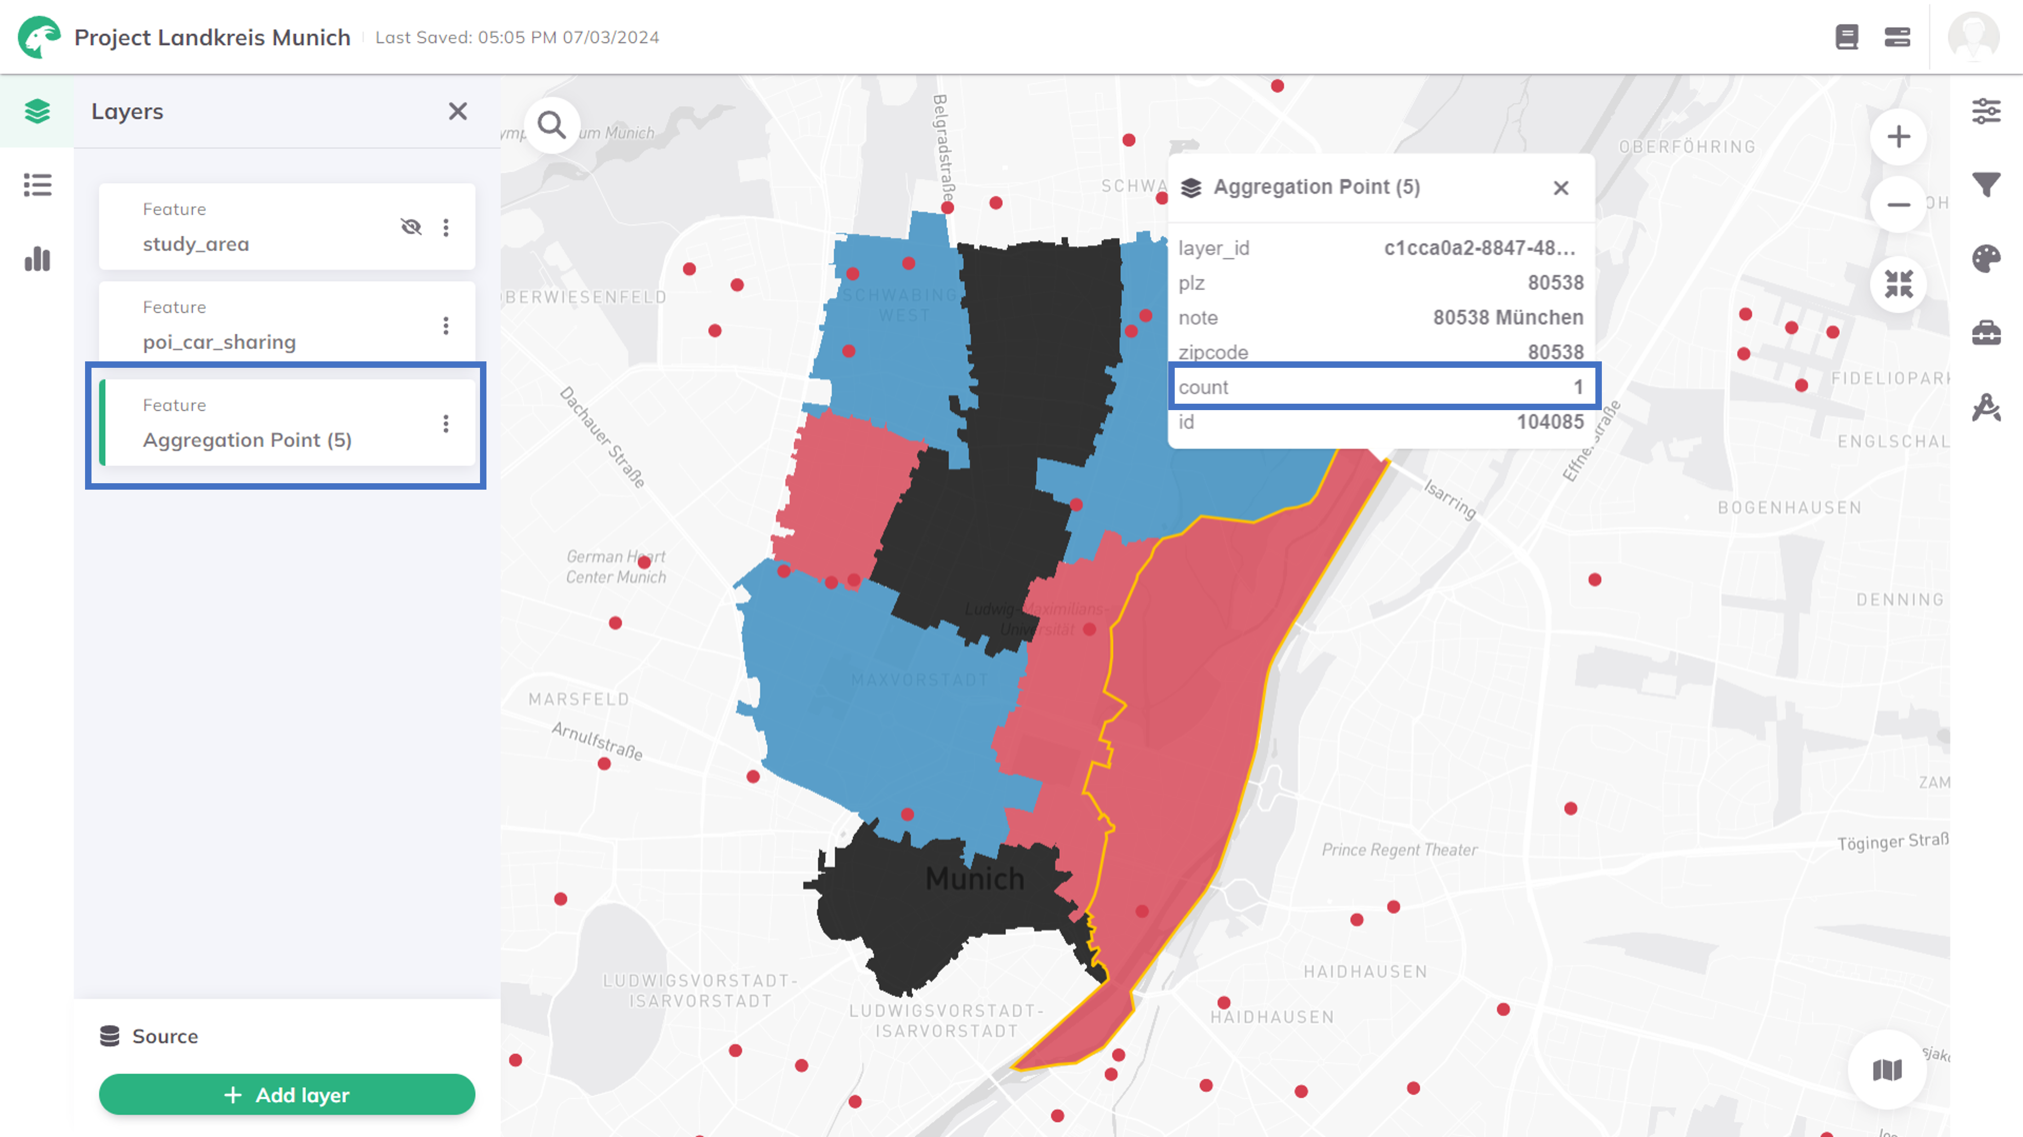The height and width of the screenshot is (1137, 2023).
Task: Open the toolbox panel
Action: [x=1986, y=333]
